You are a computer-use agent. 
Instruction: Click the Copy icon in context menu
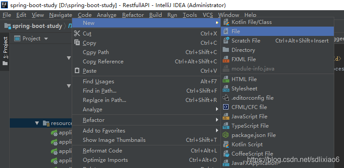77,43
